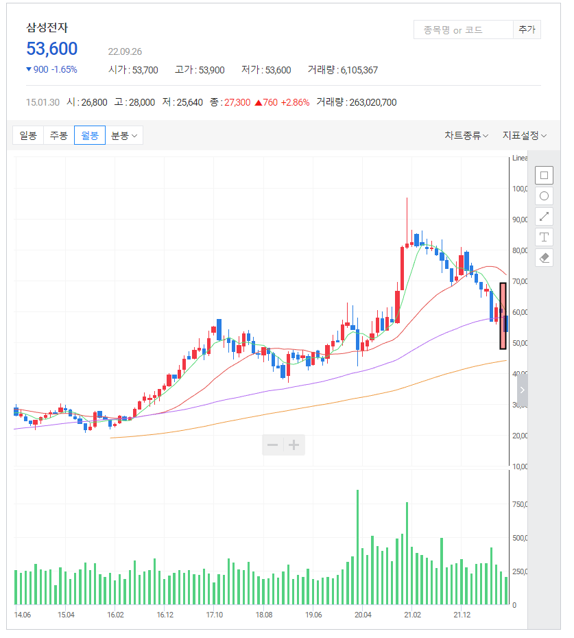Click the date 22.09.26
574x638 pixels.
[125, 51]
